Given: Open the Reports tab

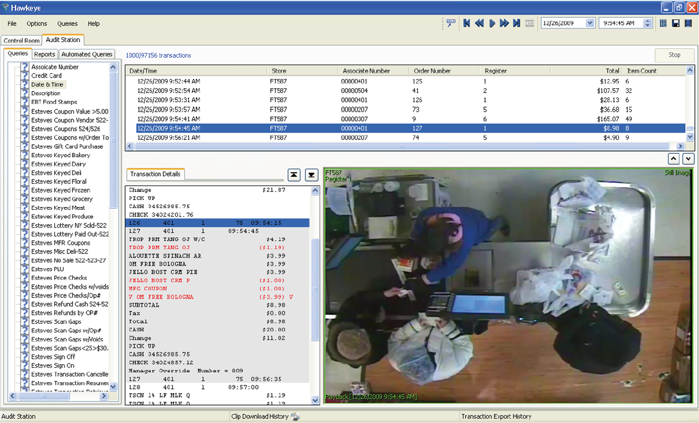Looking at the screenshot, I should pyautogui.click(x=44, y=54).
